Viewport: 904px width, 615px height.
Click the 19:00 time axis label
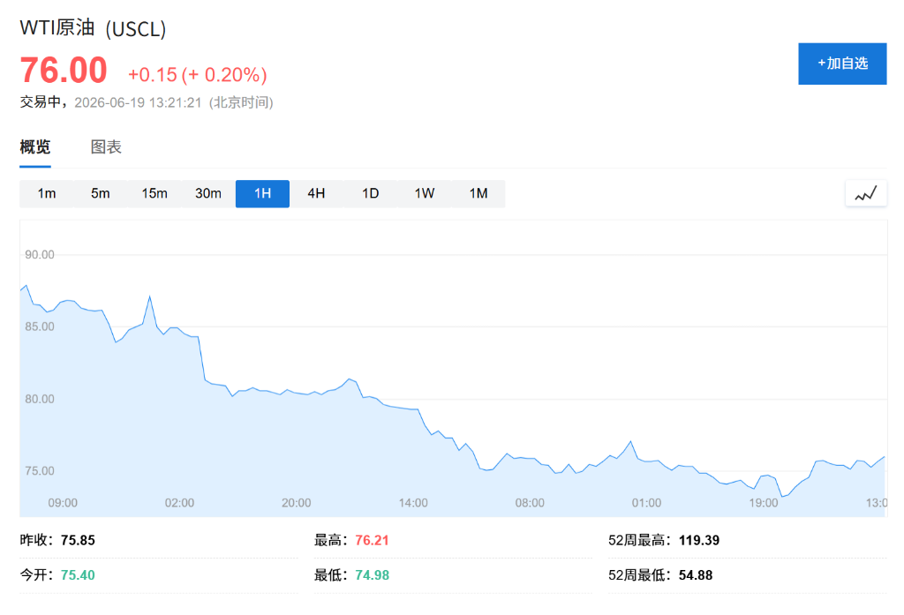pyautogui.click(x=764, y=503)
